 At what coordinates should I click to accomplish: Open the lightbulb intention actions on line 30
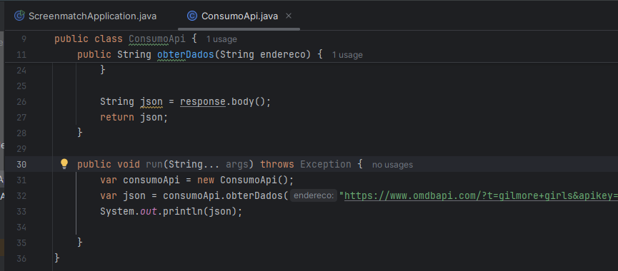[x=64, y=164]
